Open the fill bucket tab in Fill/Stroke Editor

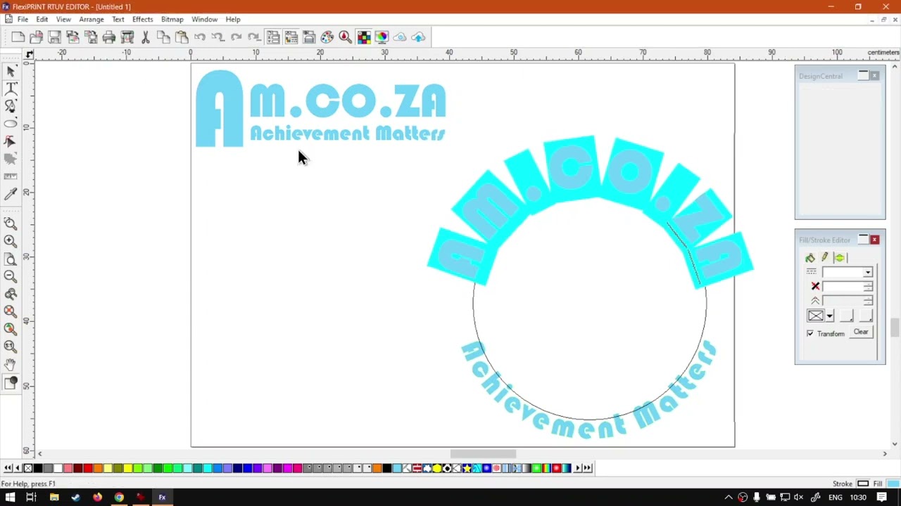pyautogui.click(x=810, y=258)
